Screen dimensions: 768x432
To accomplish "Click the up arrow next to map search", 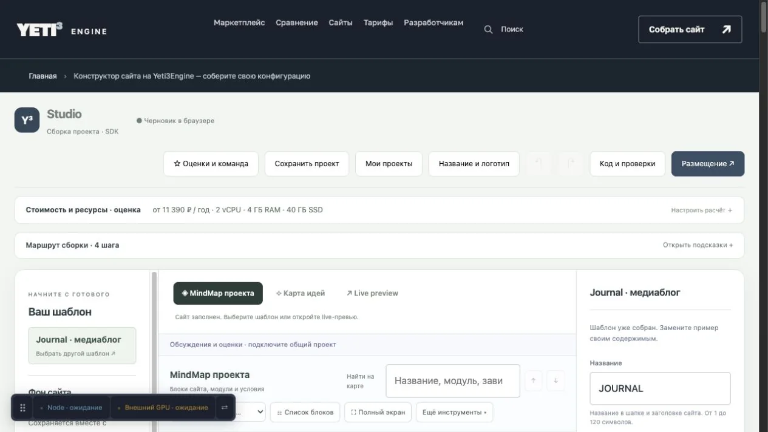I will pos(533,380).
